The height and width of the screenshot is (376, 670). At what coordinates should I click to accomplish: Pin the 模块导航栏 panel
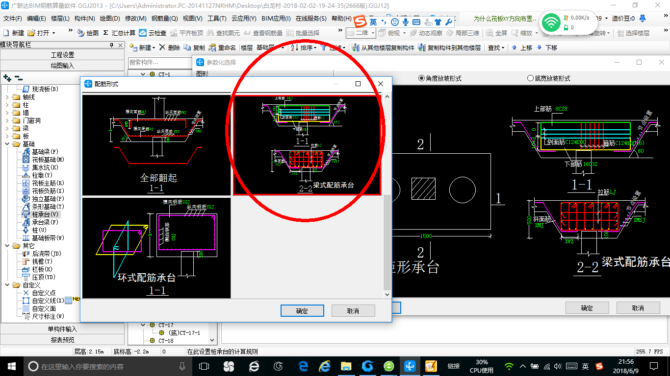tap(112, 45)
